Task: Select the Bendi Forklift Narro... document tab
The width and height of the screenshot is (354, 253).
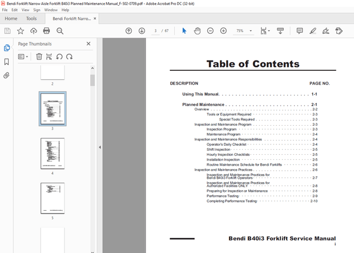Action: (x=71, y=18)
